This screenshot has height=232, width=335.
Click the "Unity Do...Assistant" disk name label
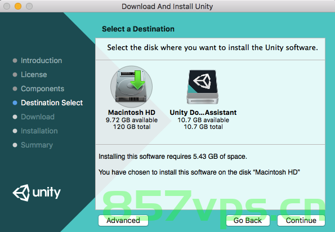(x=203, y=113)
